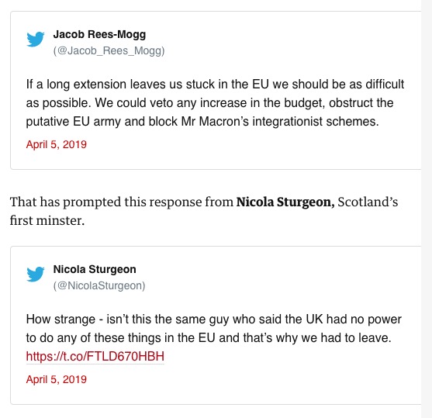Click the article paragraph about prompted response
Viewport: 432px width, 418px height.
[x=204, y=211]
